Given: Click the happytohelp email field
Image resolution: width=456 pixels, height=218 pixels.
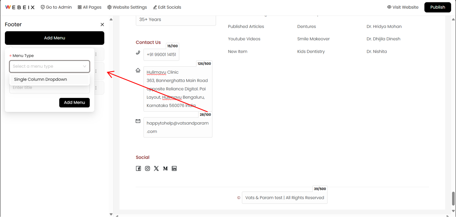Looking at the screenshot, I should [178, 127].
